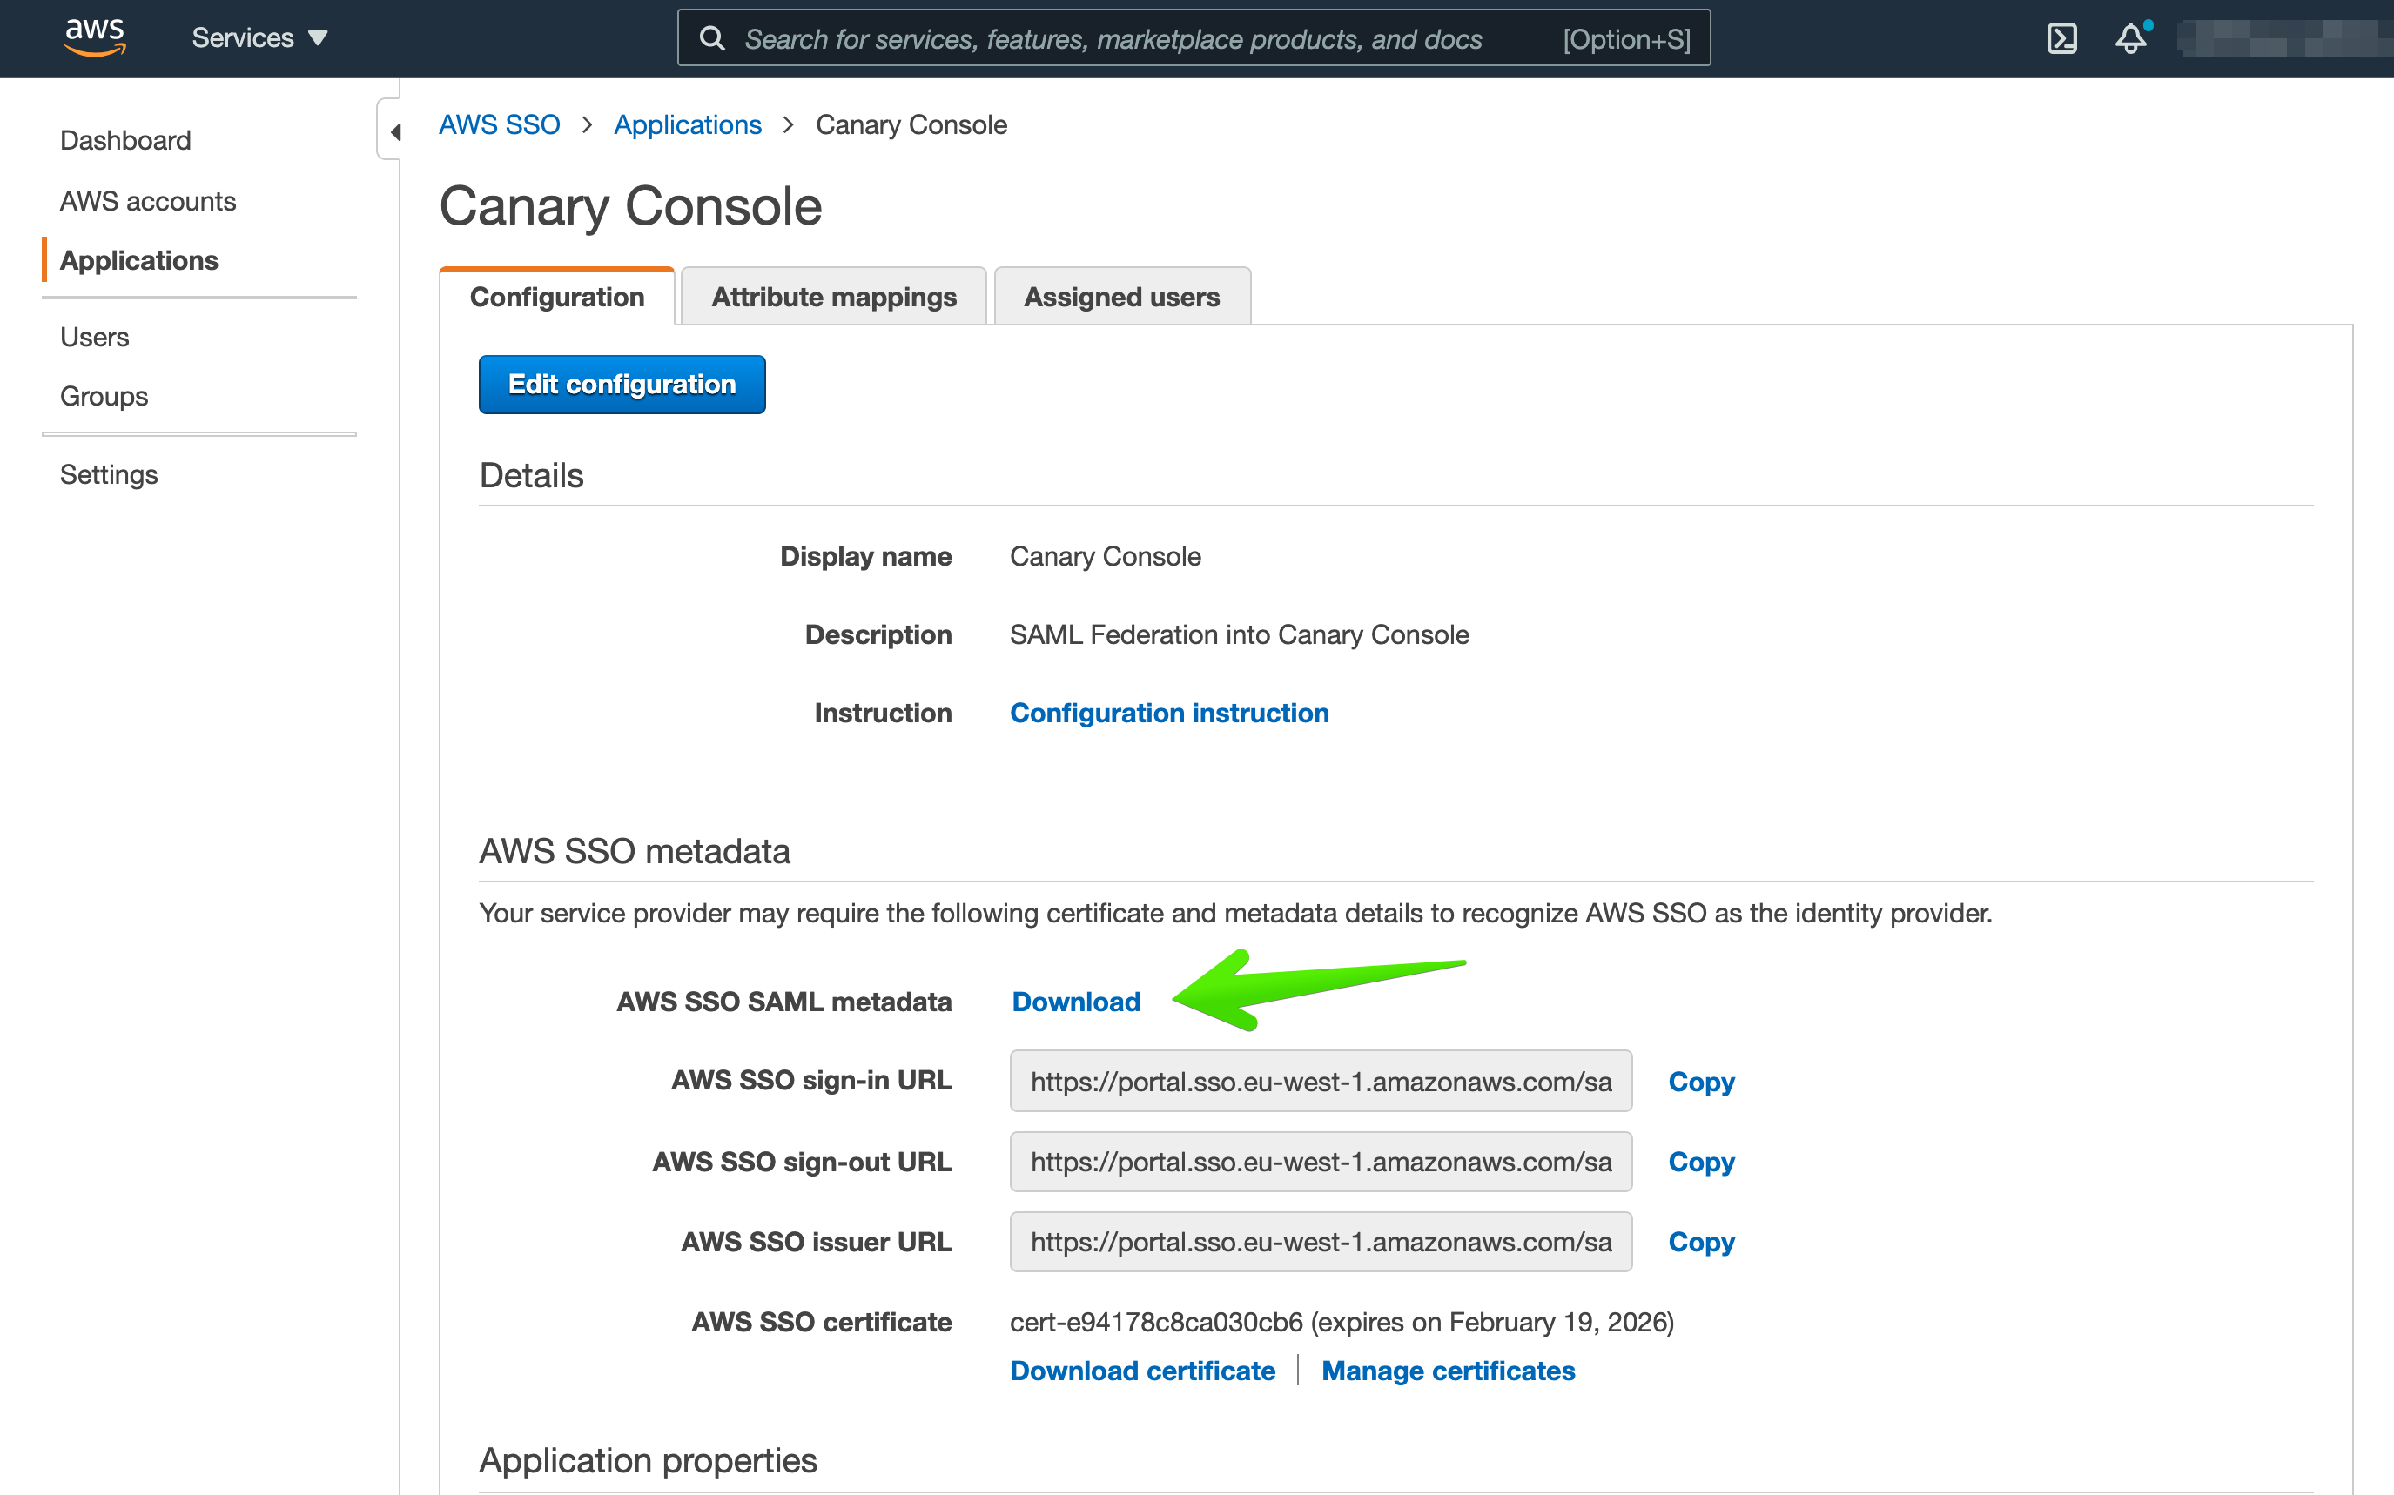
Task: Open the CloudShell terminal icon
Action: [2061, 38]
